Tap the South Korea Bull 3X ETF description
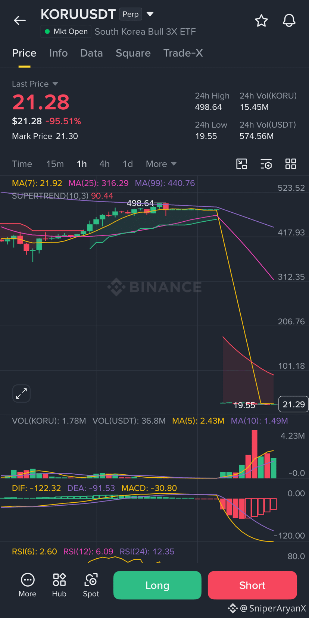 click(145, 31)
